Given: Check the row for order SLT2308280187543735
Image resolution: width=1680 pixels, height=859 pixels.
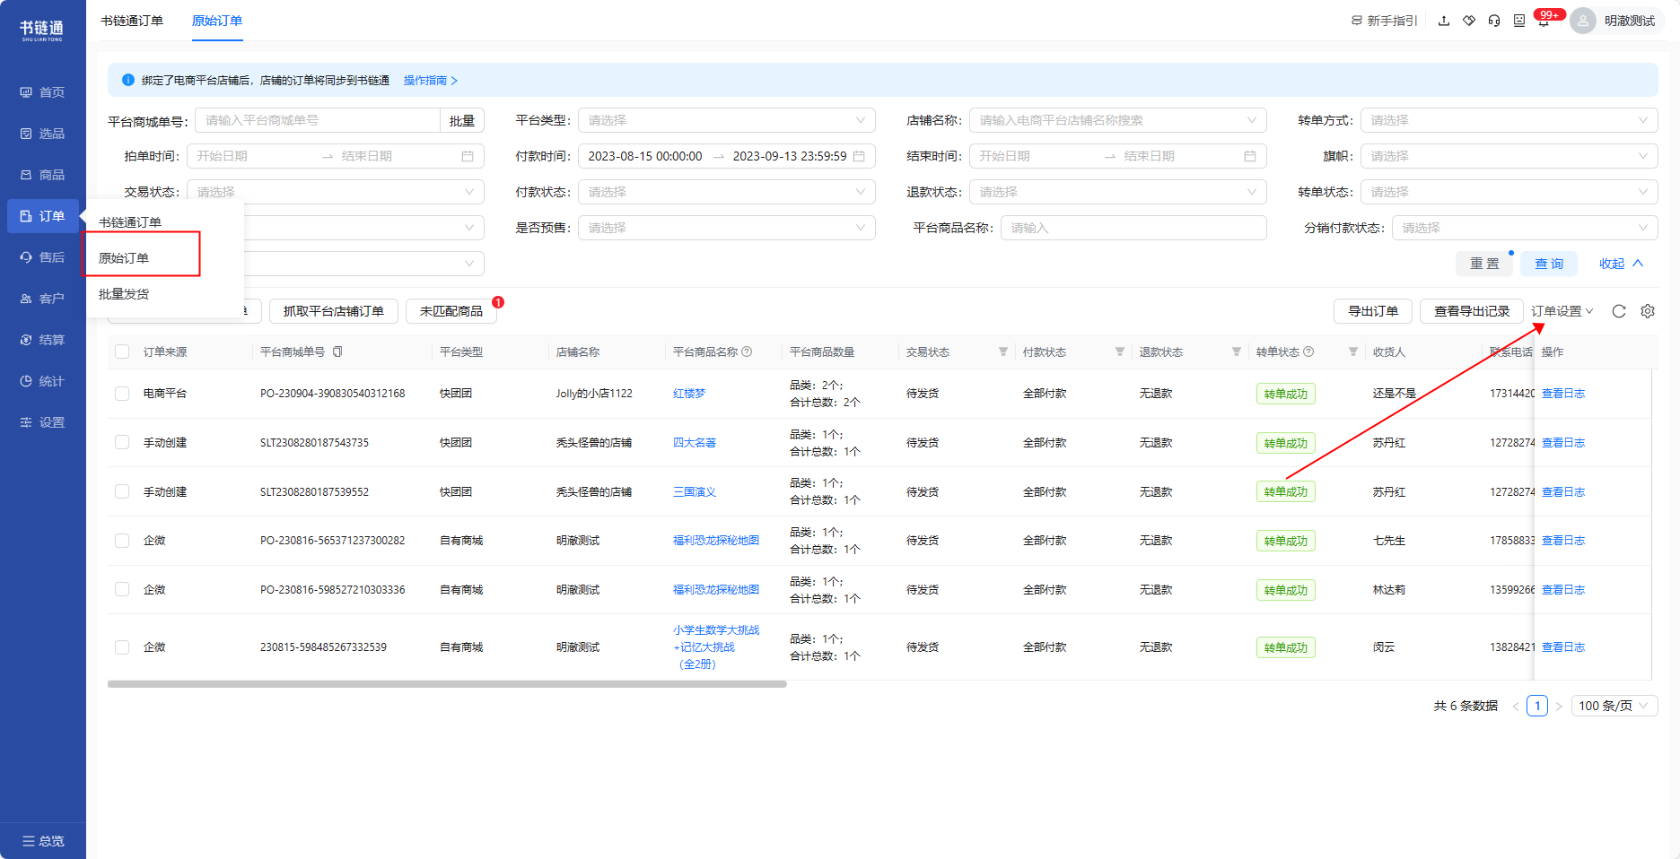Looking at the screenshot, I should pyautogui.click(x=122, y=442).
